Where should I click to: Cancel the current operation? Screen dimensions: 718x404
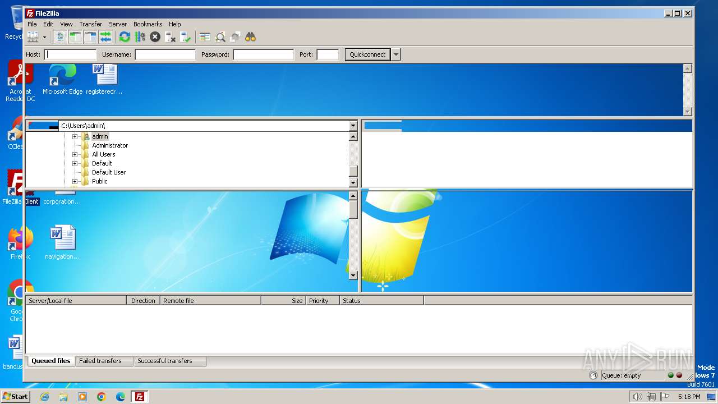tap(155, 37)
